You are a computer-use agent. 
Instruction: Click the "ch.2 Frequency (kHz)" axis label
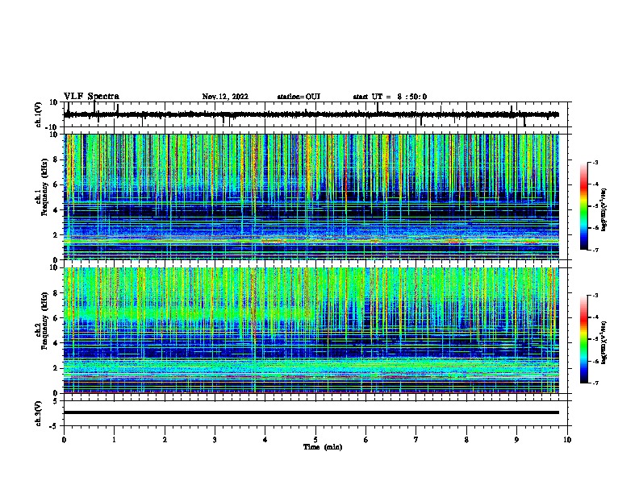[x=44, y=321]
